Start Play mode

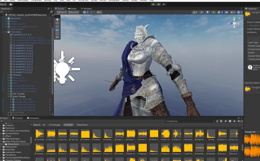[153, 5]
